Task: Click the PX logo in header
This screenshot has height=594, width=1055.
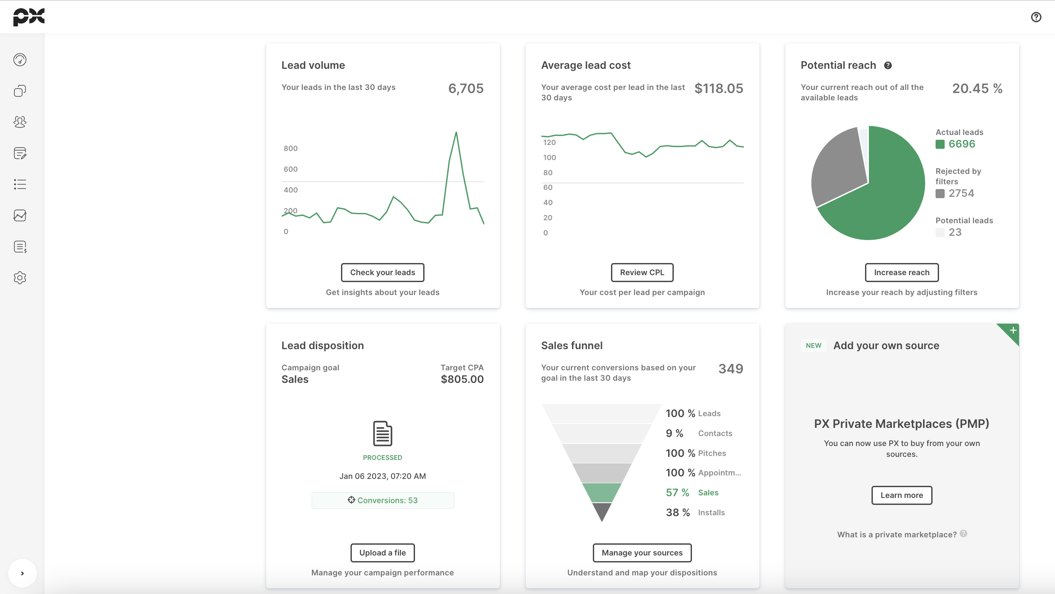Action: (x=29, y=17)
